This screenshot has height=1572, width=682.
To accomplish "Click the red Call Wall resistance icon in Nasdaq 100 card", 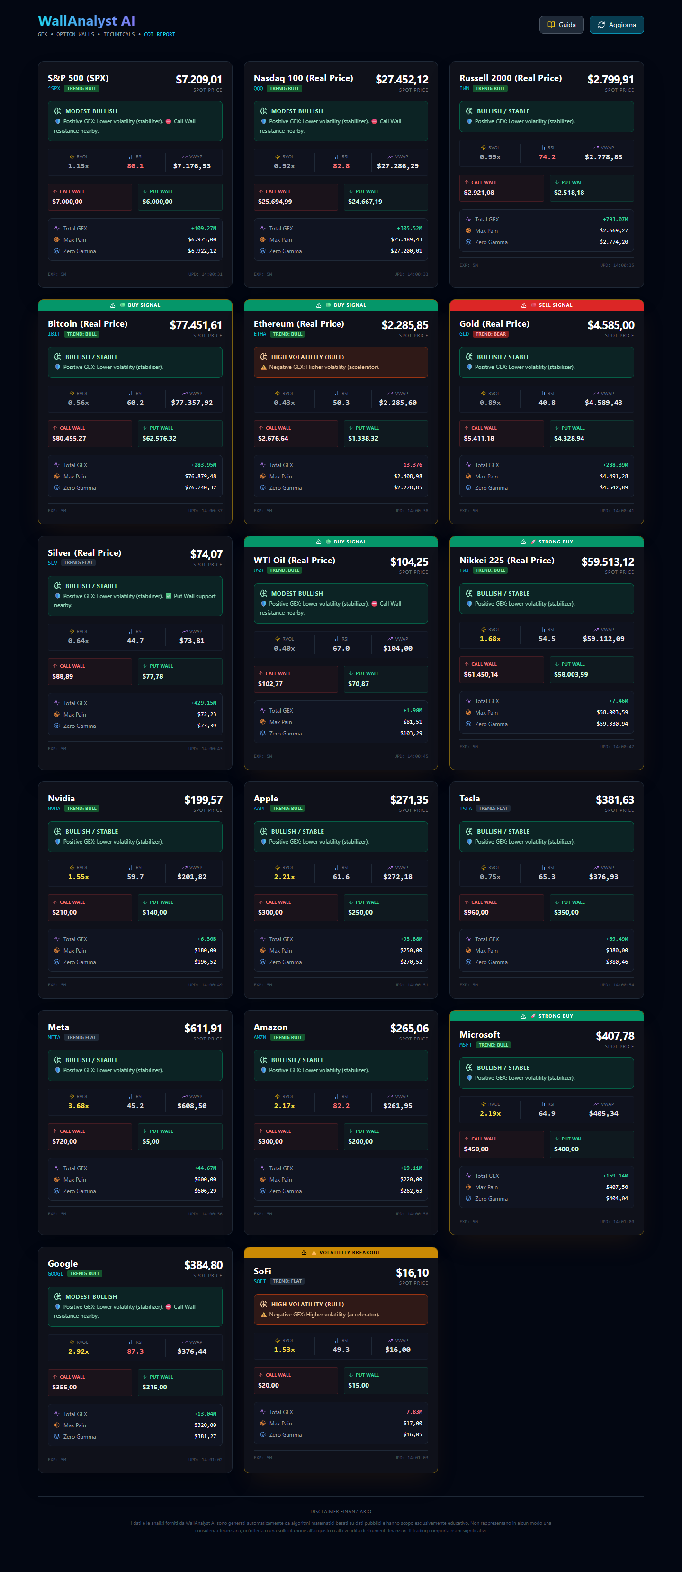I will click(x=374, y=121).
